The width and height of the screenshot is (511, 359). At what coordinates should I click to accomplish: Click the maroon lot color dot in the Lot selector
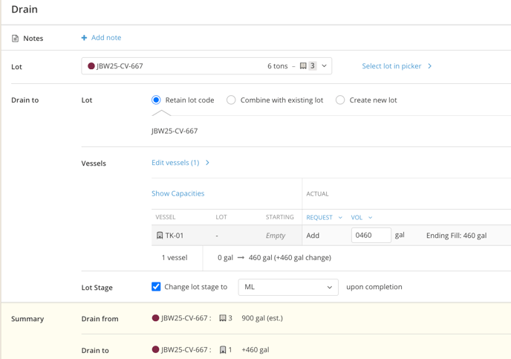coord(91,66)
